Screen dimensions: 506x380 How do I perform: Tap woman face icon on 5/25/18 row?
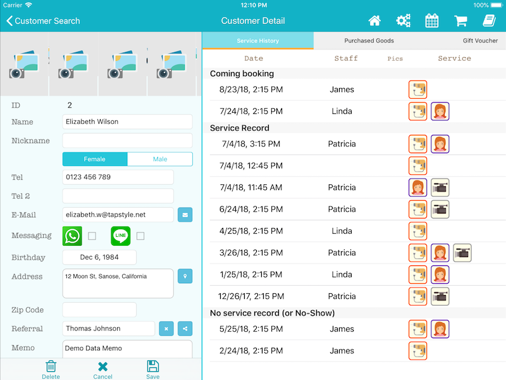pyautogui.click(x=440, y=329)
